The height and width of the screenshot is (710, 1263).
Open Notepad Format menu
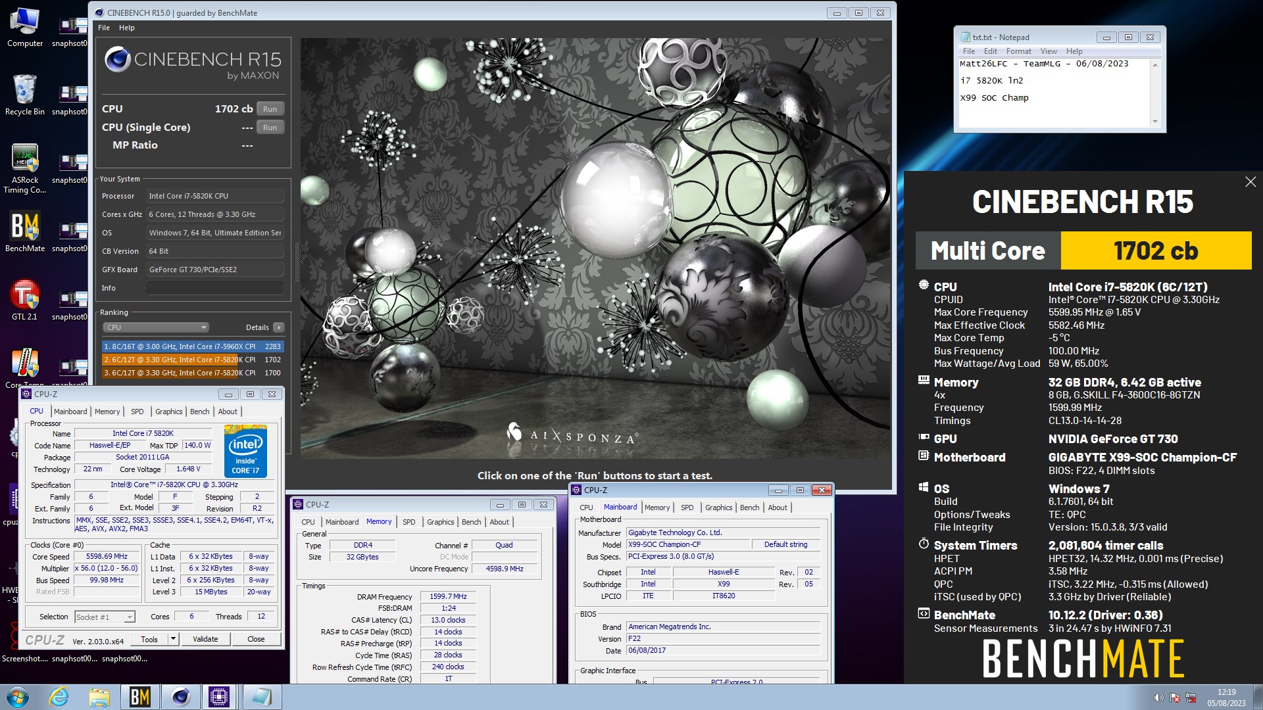tap(1018, 51)
